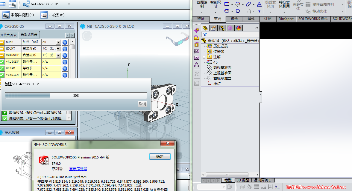Click info icon for *SWSIGN row
This screenshot has width=352, height=191.
(x=65, y=75)
